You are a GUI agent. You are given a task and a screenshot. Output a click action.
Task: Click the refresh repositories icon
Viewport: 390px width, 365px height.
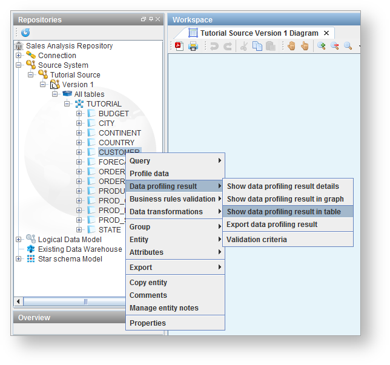pos(25,33)
